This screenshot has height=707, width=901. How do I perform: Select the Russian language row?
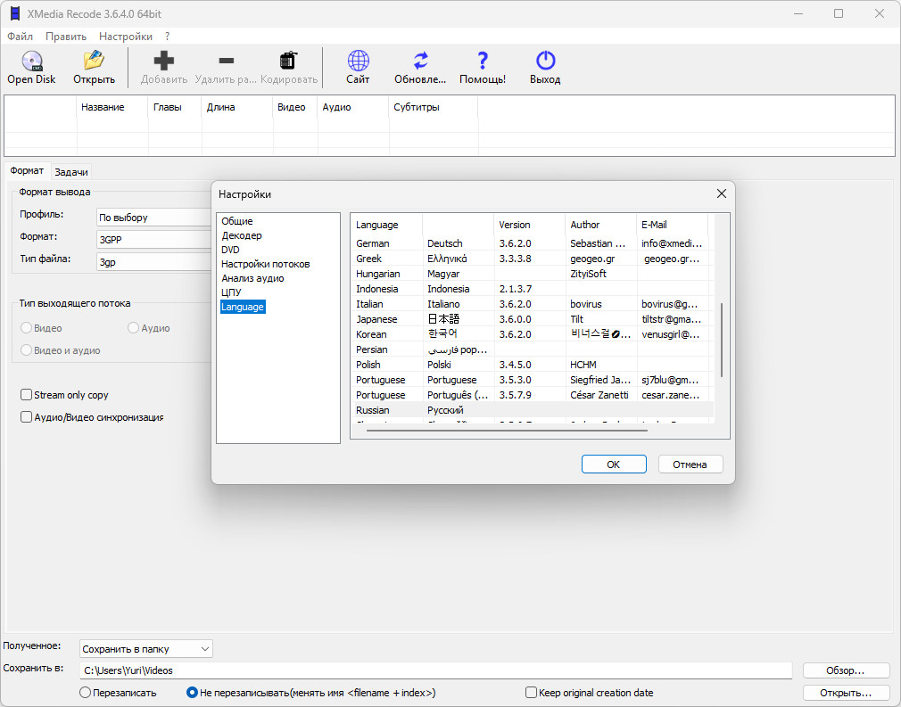click(532, 410)
